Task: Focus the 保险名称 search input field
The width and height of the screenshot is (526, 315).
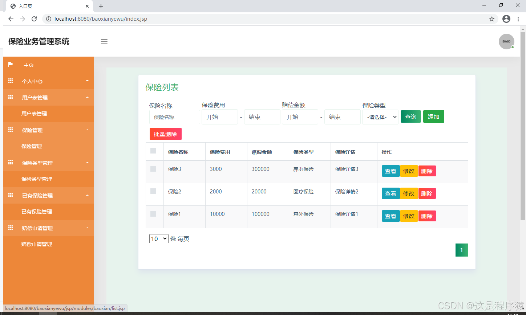Action: (174, 117)
